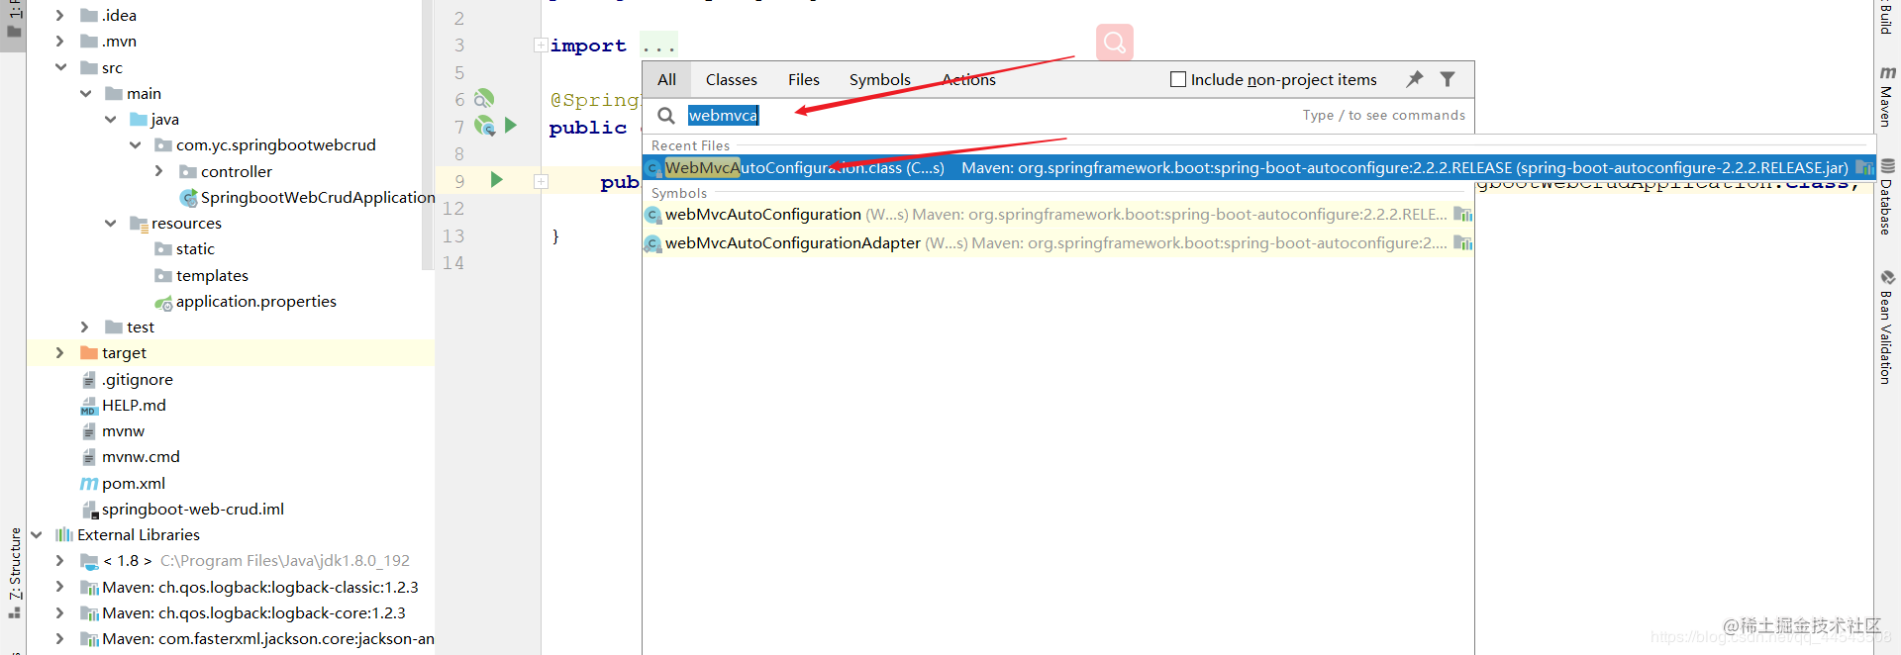This screenshot has width=1901, height=655.
Task: Open the Build tool window tab
Action: 1887,18
